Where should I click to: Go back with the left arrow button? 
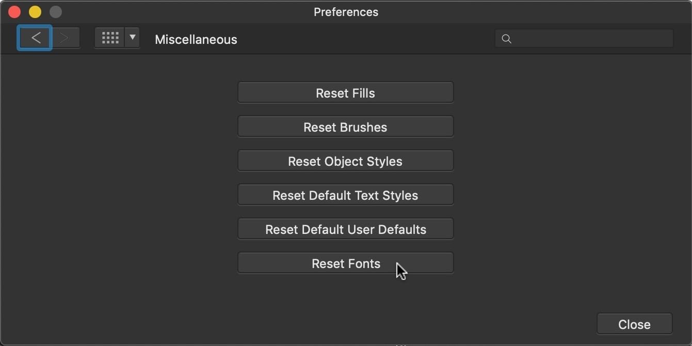[35, 38]
